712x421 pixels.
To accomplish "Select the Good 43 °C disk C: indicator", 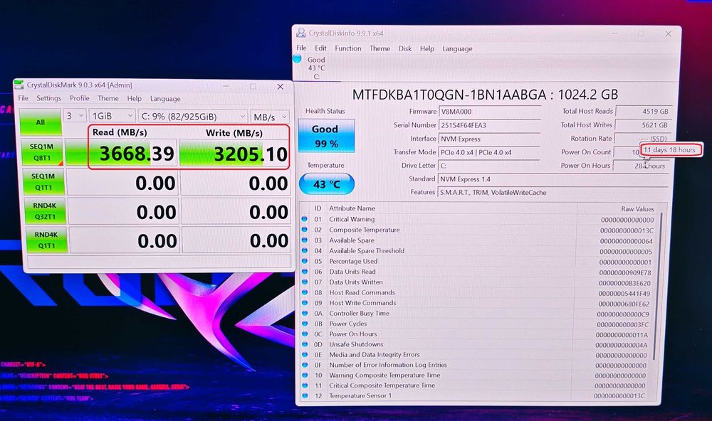I will [x=312, y=68].
